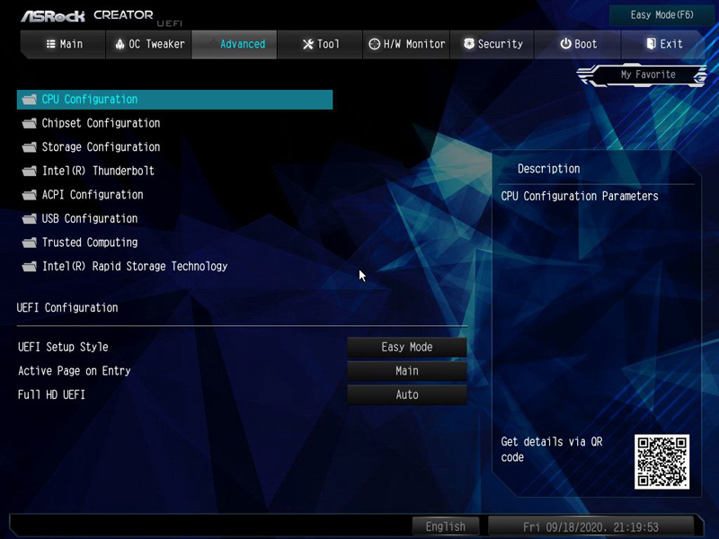
Task: Open the Exit tab
Action: coord(663,44)
